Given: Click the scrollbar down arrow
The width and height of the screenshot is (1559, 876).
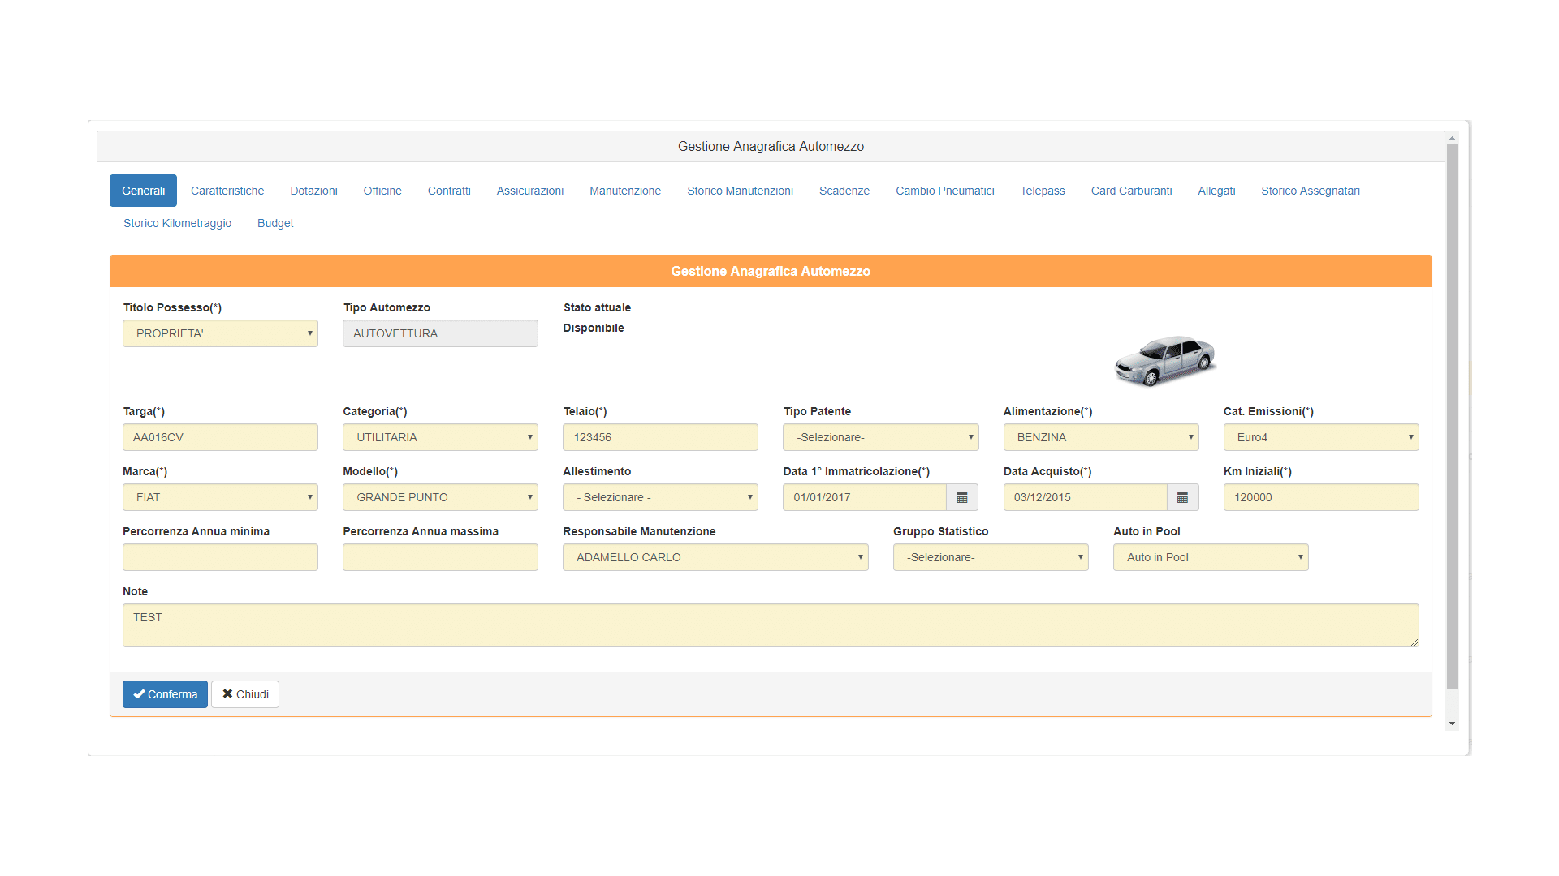Looking at the screenshot, I should click(x=1452, y=724).
